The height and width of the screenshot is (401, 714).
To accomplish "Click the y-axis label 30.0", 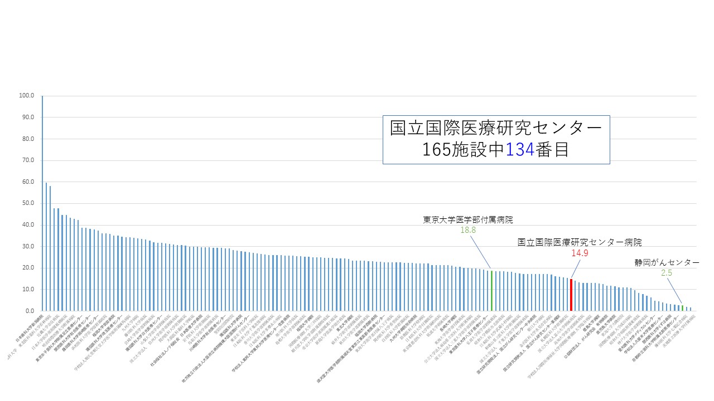I will (x=28, y=246).
